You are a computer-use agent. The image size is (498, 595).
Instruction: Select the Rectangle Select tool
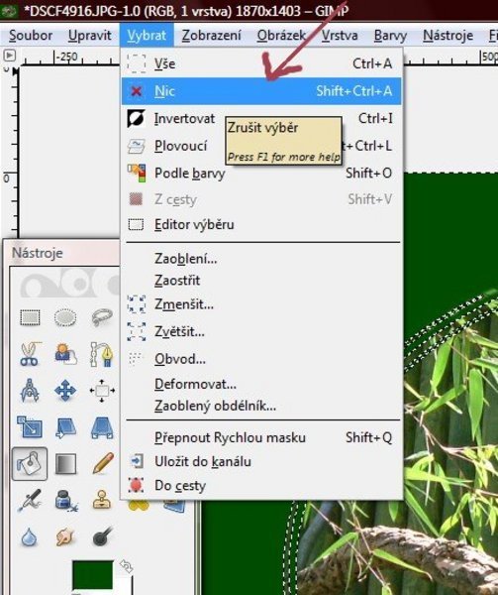[x=30, y=317]
